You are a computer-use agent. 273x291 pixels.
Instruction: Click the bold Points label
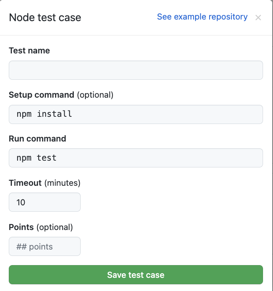21,227
